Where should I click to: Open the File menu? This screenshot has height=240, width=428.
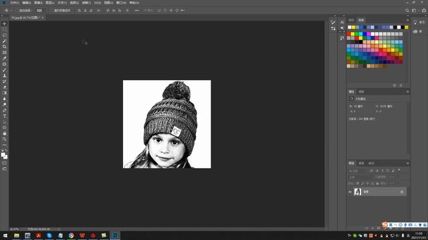[x=15, y=3]
